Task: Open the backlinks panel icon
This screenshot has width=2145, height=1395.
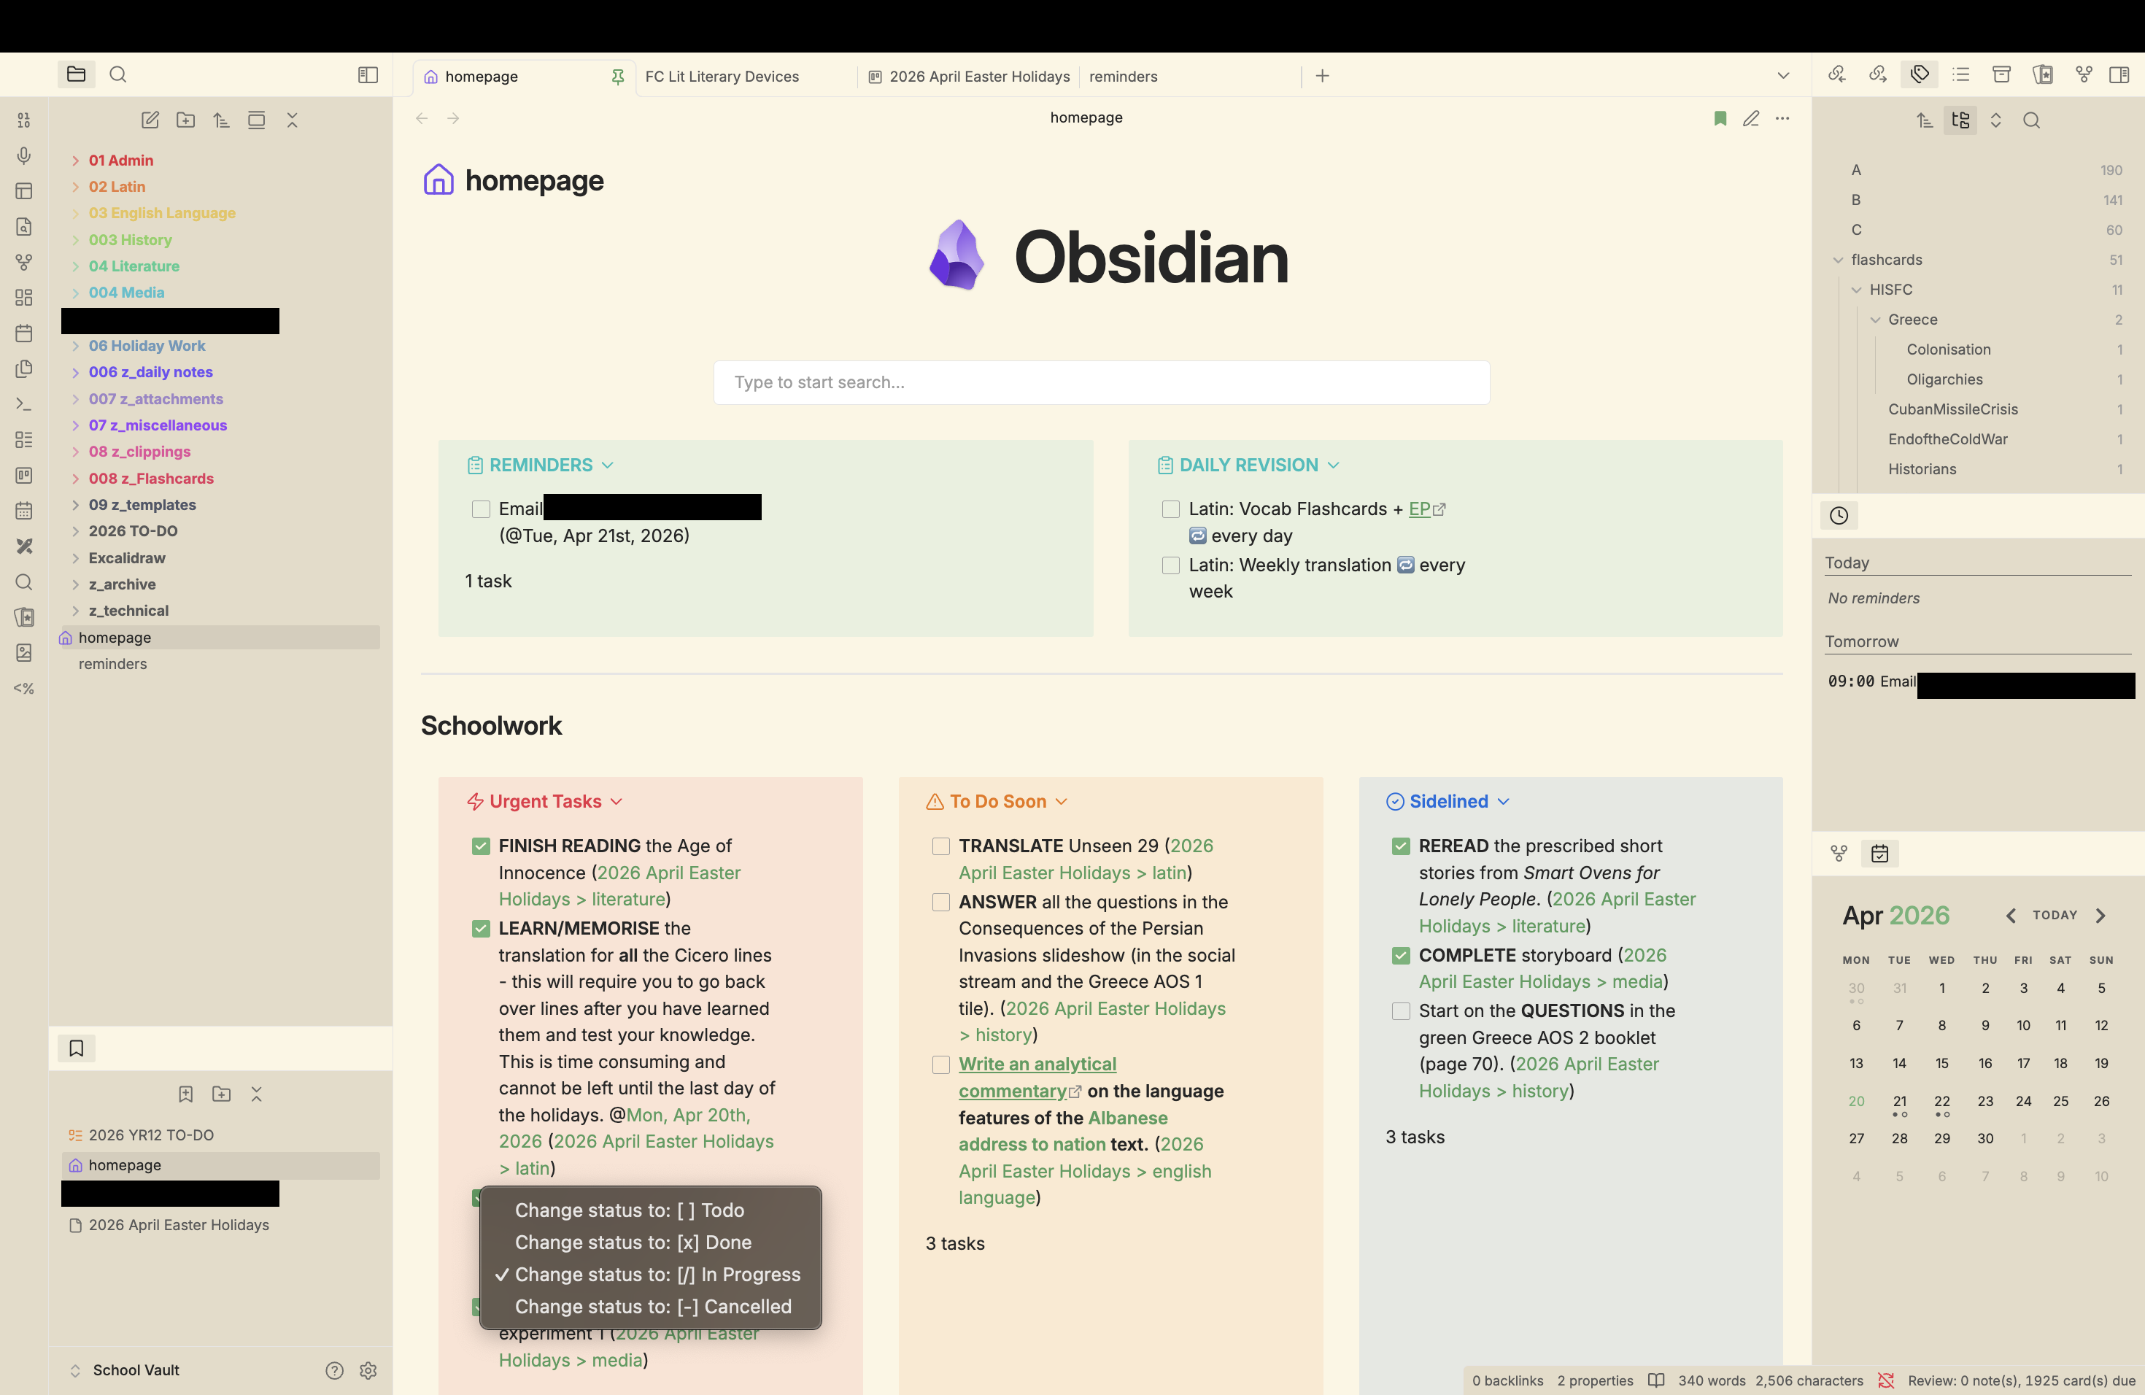Action: pos(1837,75)
